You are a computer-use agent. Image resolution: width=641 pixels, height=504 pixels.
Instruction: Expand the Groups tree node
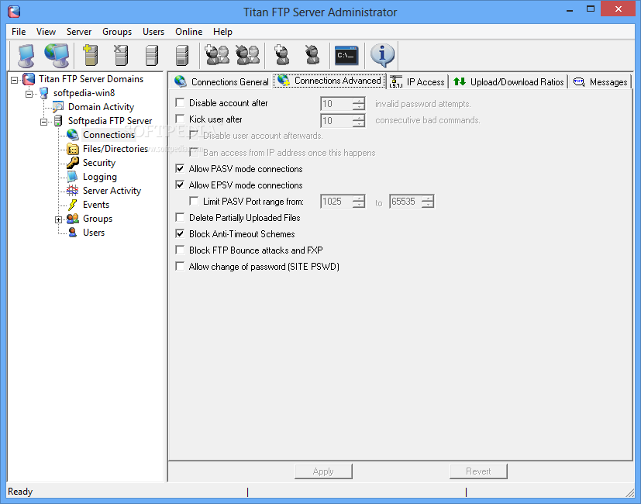click(x=58, y=219)
